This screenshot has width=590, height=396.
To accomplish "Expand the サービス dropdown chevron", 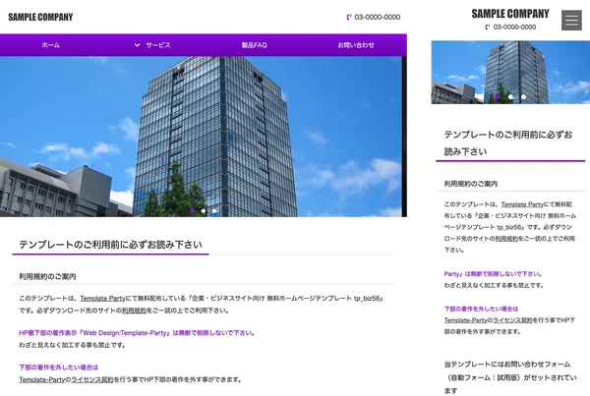I will click(138, 45).
